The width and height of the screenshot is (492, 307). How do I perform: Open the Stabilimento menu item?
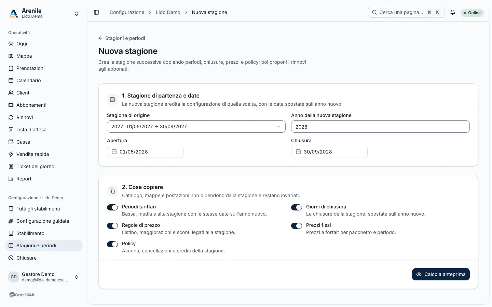(44, 233)
